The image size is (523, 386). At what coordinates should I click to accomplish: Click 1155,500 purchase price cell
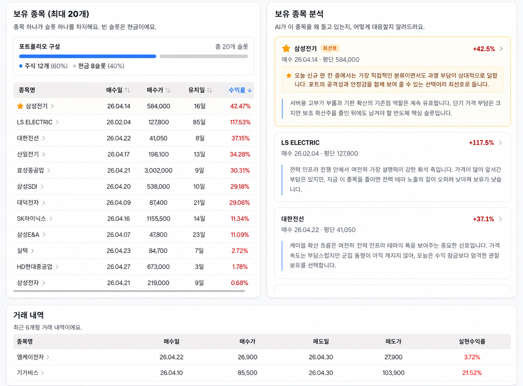click(158, 219)
